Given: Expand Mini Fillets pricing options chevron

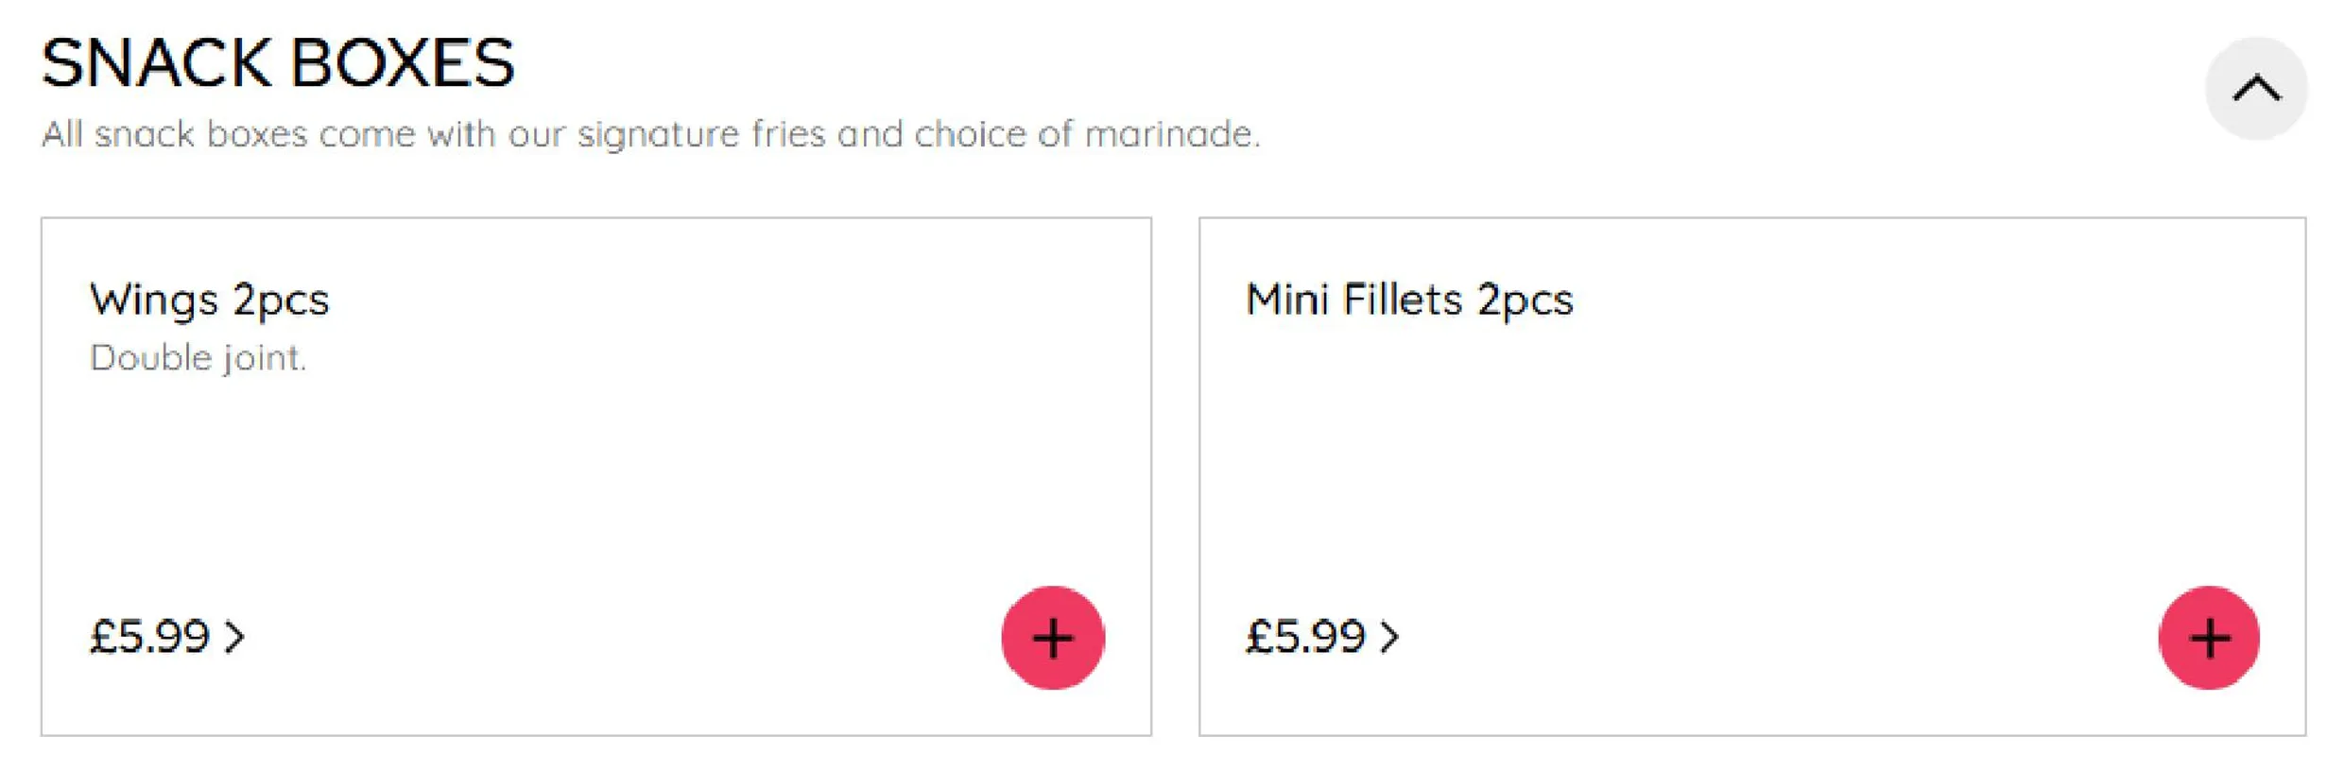Looking at the screenshot, I should pyautogui.click(x=1389, y=637).
